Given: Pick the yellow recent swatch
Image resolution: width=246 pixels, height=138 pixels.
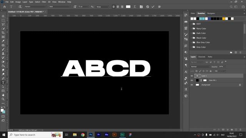Looking at the screenshot, I should coord(224,19).
